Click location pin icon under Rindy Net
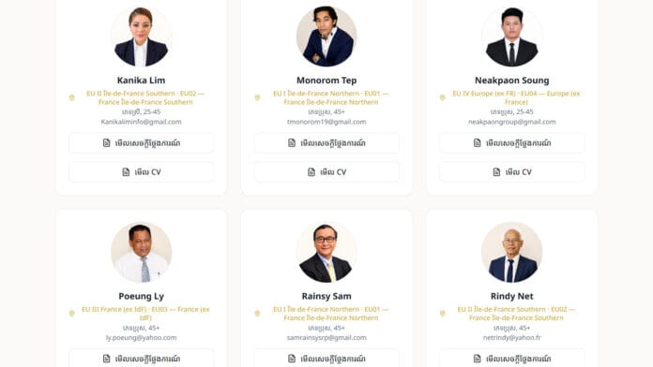This screenshot has height=367, width=653. 443,314
